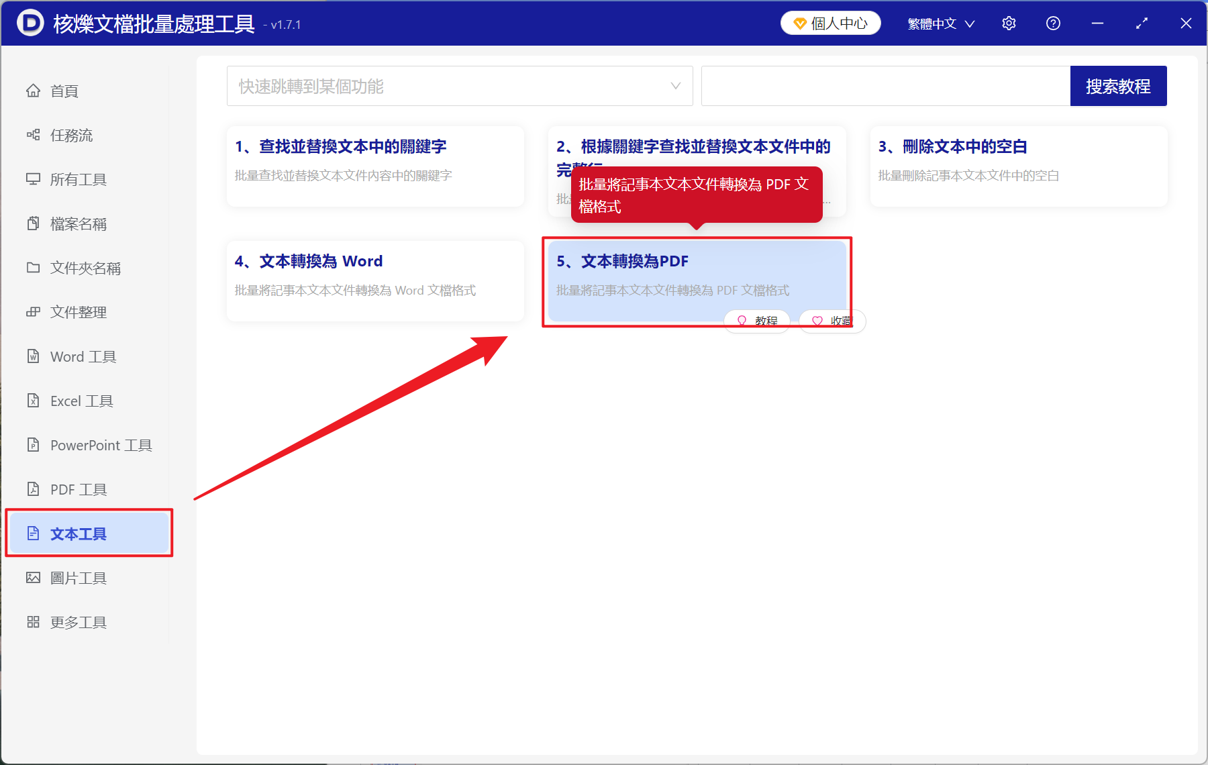Image resolution: width=1208 pixels, height=765 pixels.
Task: Click the file icon beside 檔案名稱
Action: click(33, 223)
